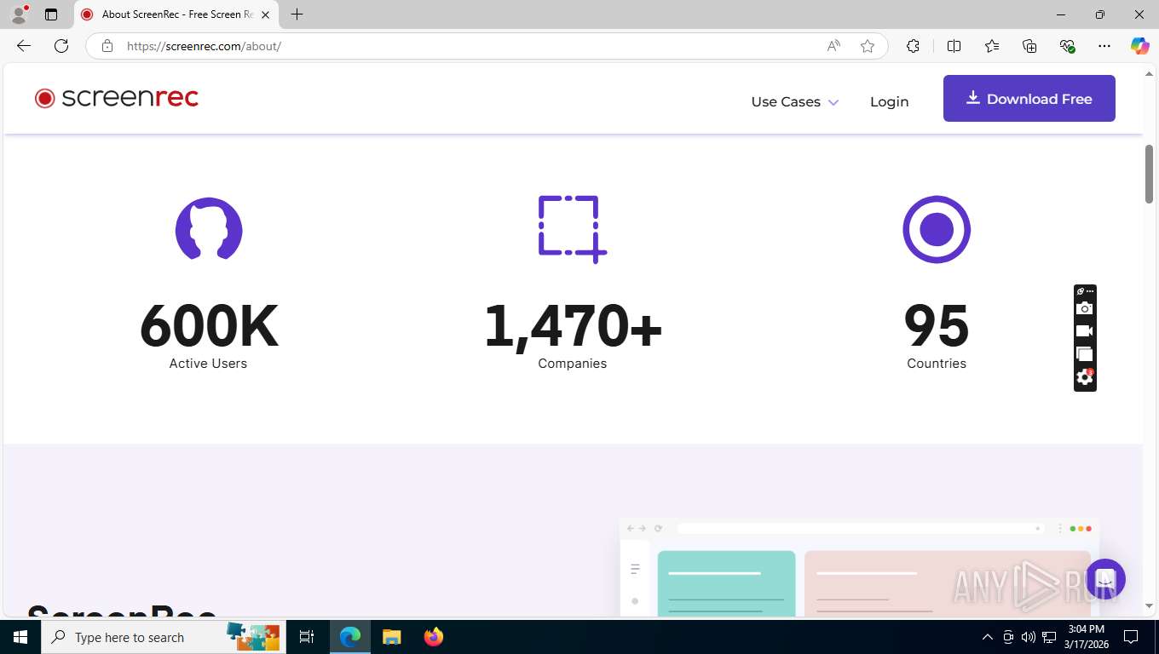
Task: Click the Countries label
Action: pyautogui.click(x=937, y=364)
